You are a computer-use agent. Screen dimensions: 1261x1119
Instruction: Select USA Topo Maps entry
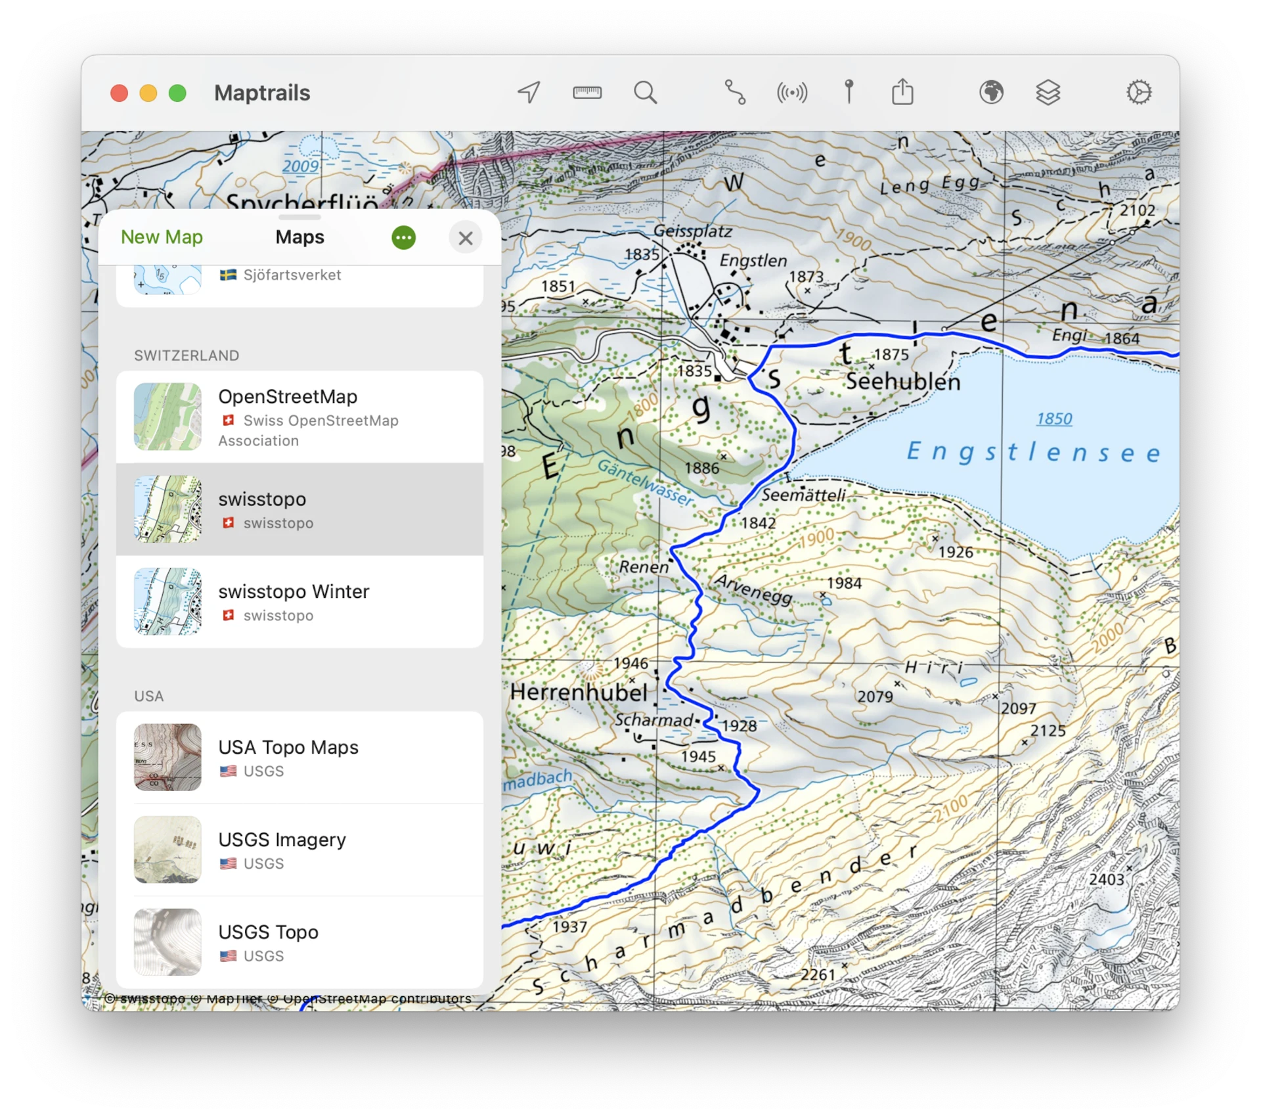tap(299, 758)
